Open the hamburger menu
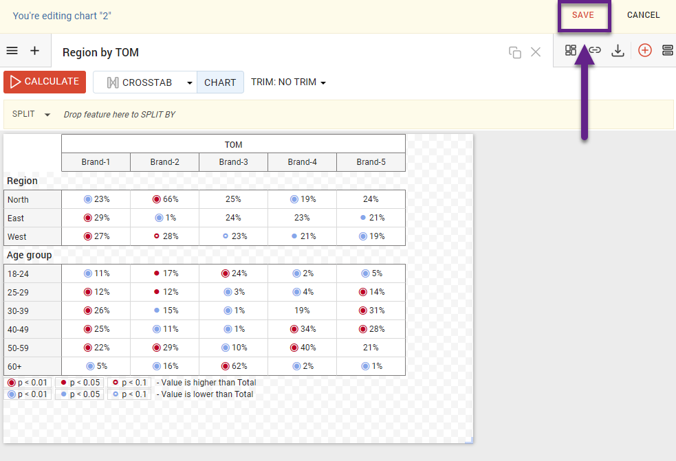This screenshot has width=676, height=461. pyautogui.click(x=12, y=51)
